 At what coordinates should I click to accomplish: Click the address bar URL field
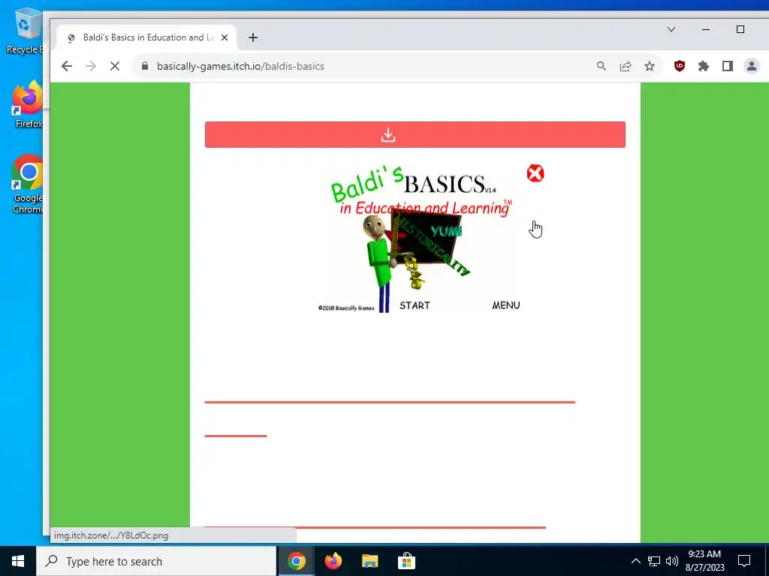coord(363,66)
